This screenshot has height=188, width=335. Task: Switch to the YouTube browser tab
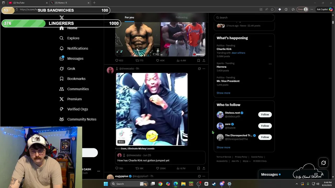(28, 3)
